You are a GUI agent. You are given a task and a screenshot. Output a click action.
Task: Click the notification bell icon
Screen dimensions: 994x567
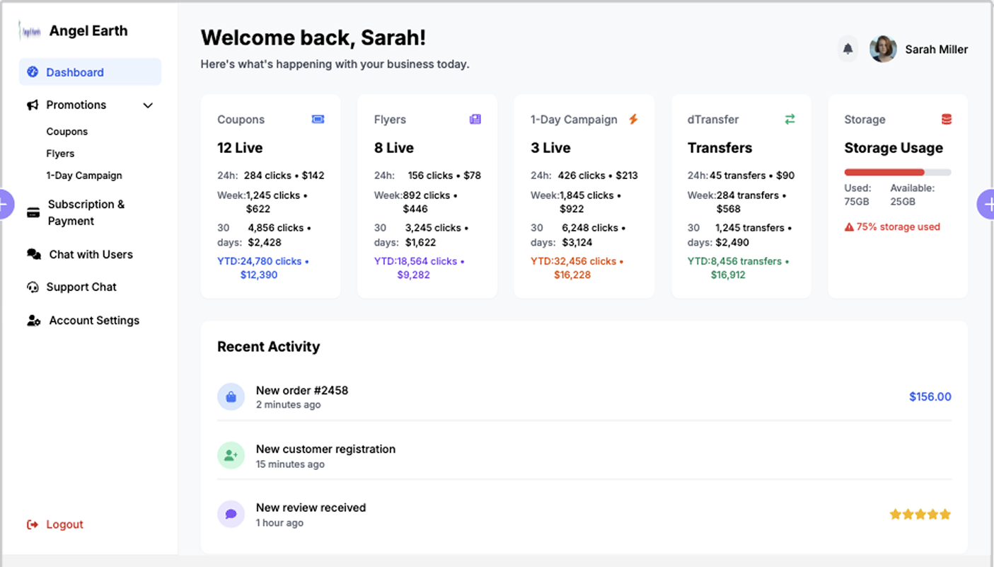[848, 49]
